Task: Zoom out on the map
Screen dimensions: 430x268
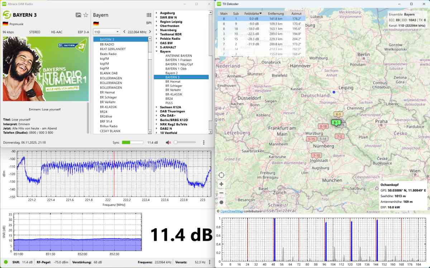Action: pos(221,193)
